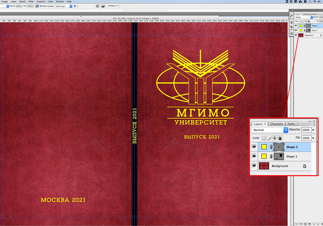Open the Analysis menu
The height and width of the screenshot is (226, 323).
(x=41, y=2)
